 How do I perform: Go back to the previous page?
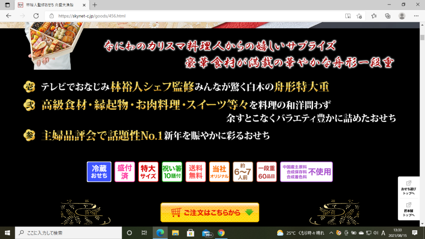9,16
